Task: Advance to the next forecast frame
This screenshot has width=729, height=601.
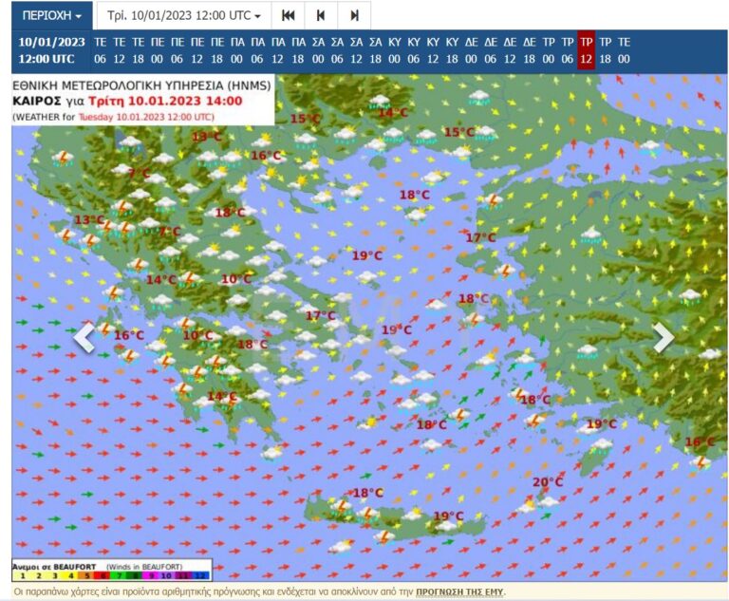Action: coord(354,15)
